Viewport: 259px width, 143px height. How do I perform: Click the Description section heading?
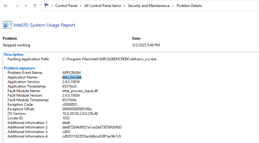[x=14, y=55]
